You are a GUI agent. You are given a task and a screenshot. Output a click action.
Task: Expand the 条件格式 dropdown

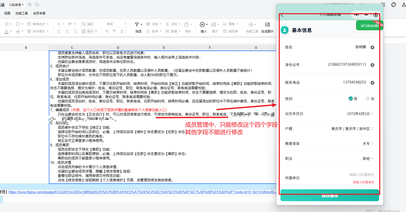(48, 31)
